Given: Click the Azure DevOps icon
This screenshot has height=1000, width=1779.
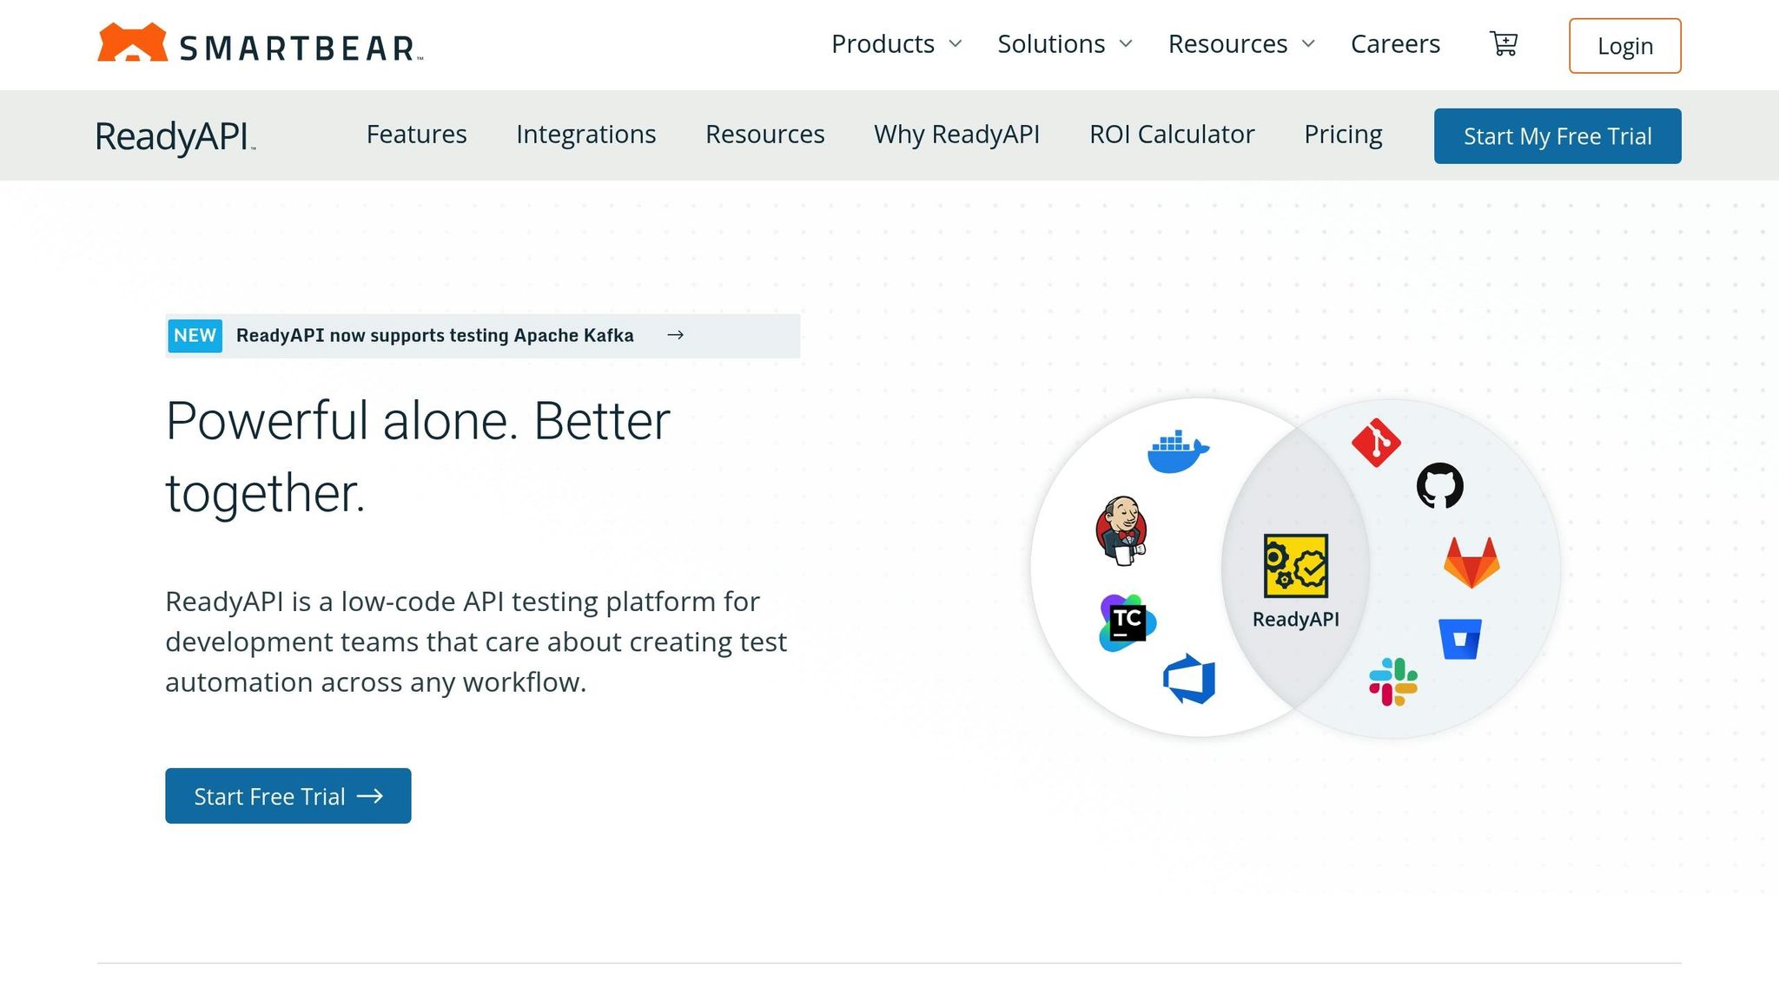Looking at the screenshot, I should [x=1189, y=679].
